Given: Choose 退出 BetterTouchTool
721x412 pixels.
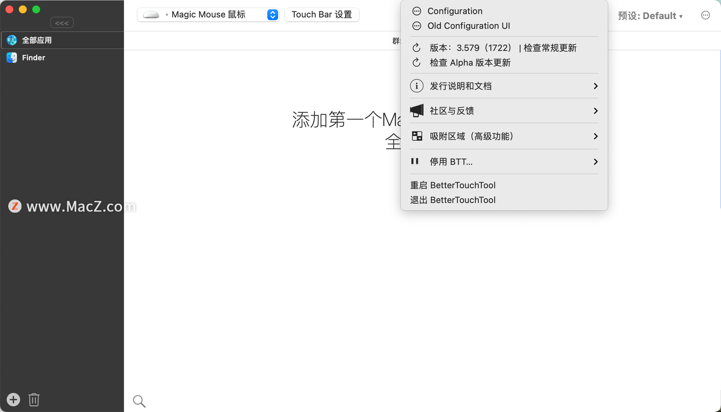Looking at the screenshot, I should 453,200.
